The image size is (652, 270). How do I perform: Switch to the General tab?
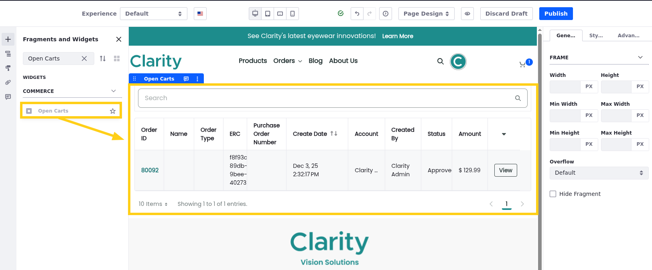tap(566, 36)
